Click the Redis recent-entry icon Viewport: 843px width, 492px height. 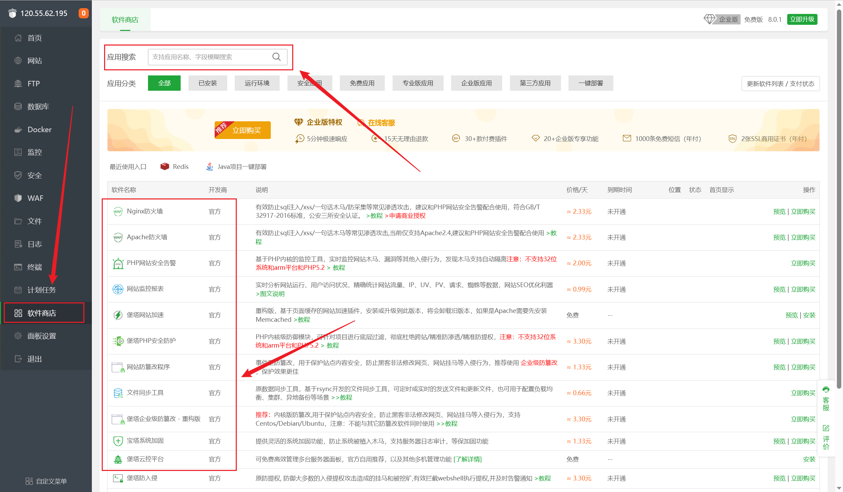(x=165, y=166)
